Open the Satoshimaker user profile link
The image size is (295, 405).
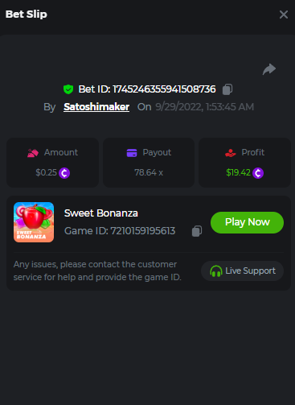click(x=96, y=107)
